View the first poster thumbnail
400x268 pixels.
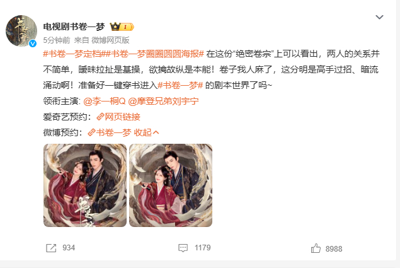[x=85, y=185]
